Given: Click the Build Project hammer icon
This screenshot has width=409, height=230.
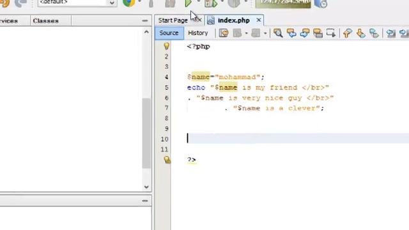Looking at the screenshot, I should 151,3.
